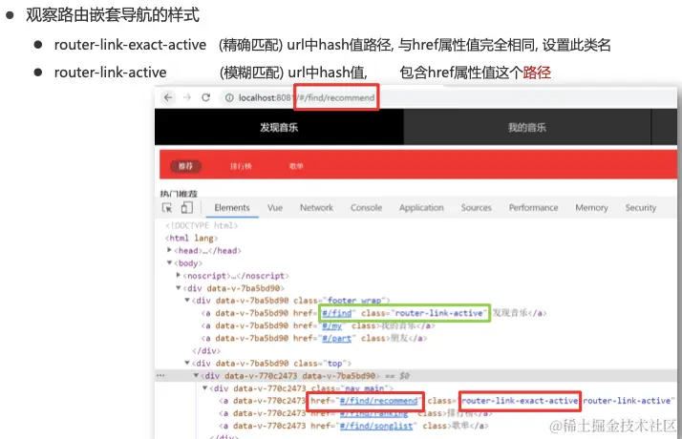Select the DOCTYPE html line
The height and width of the screenshot is (439, 682).
pyautogui.click(x=202, y=225)
